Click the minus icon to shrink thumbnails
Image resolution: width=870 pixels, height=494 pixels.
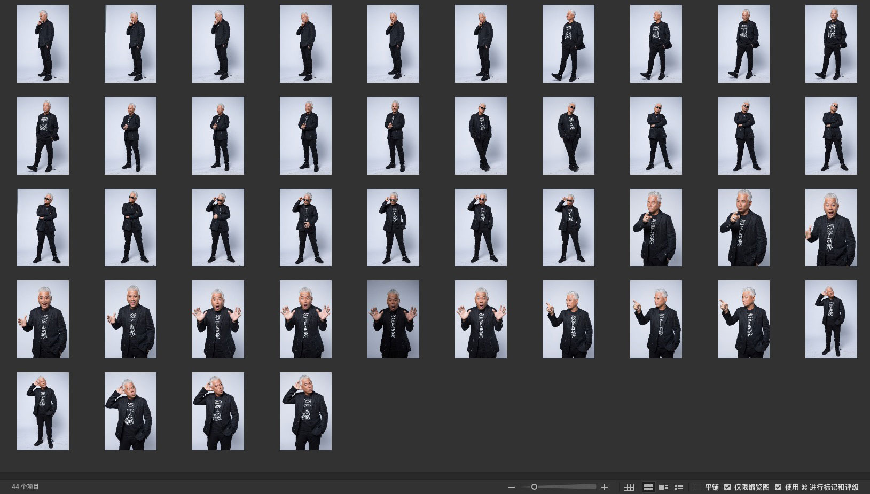[x=511, y=487]
